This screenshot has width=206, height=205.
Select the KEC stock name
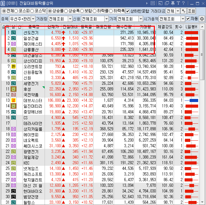click(x=26, y=163)
